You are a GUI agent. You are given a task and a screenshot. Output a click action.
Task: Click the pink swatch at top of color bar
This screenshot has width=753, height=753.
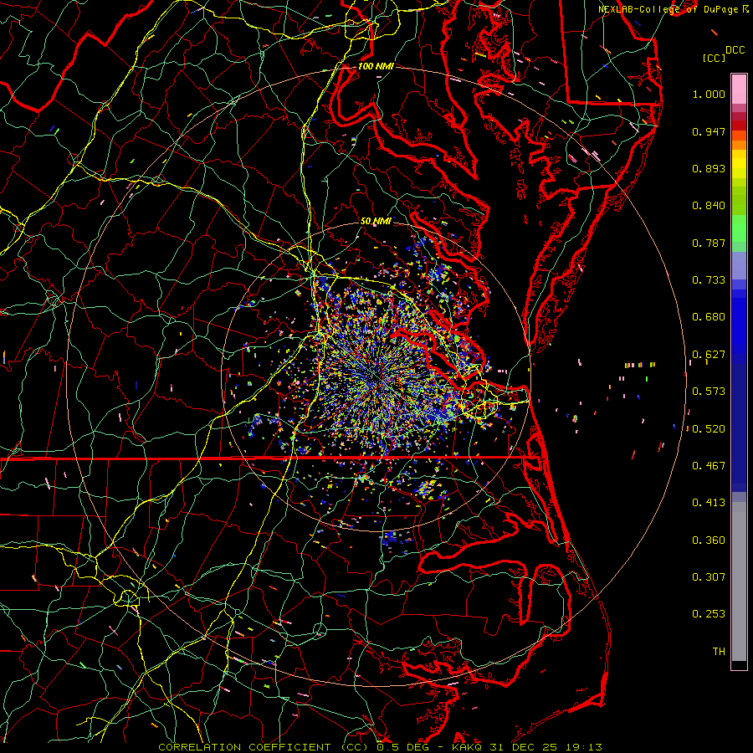[x=739, y=89]
